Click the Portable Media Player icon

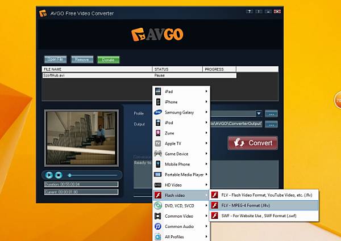coord(158,175)
